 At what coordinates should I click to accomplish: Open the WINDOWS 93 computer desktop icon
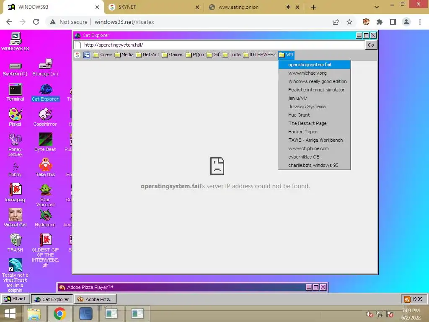tap(16, 41)
